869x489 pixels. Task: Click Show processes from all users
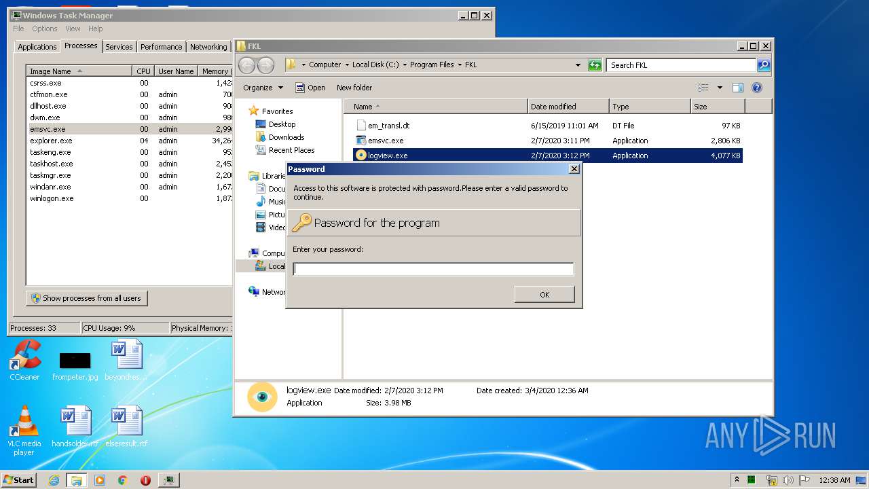(86, 298)
